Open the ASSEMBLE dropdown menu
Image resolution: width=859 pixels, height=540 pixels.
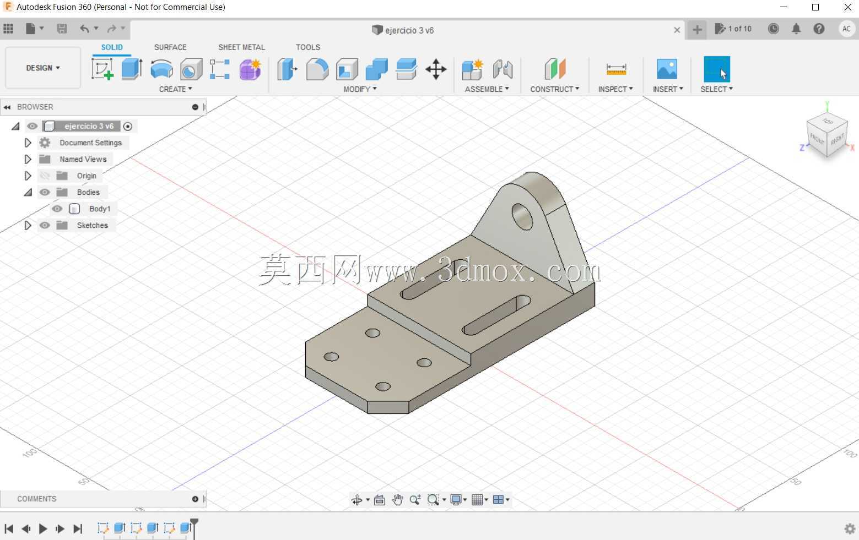click(x=487, y=89)
